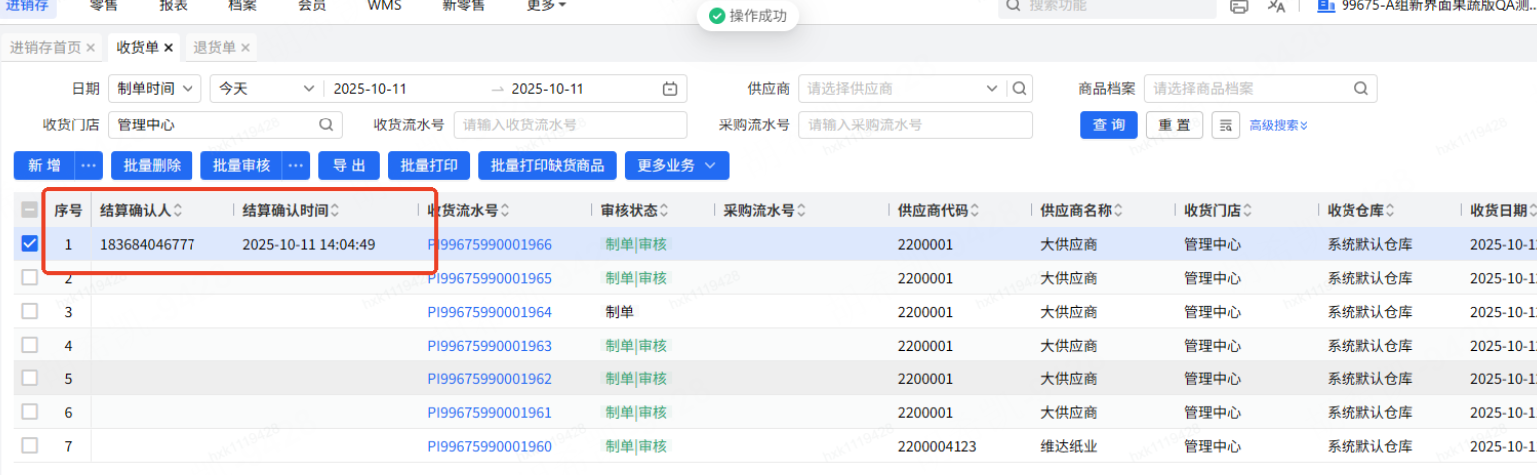Open the WMS menu

[x=384, y=6]
